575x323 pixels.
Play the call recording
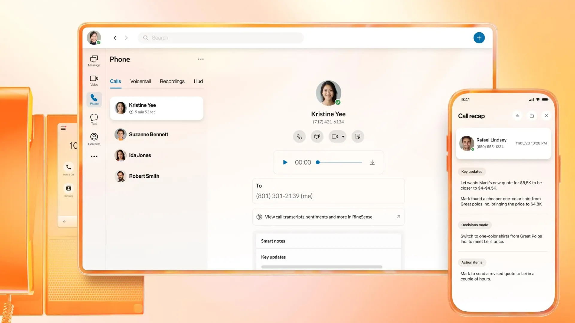coord(285,162)
